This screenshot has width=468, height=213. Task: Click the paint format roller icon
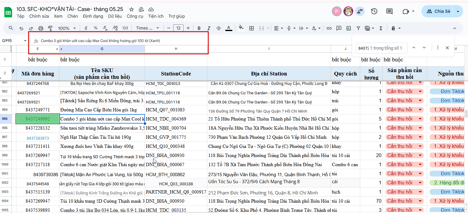[51, 28]
